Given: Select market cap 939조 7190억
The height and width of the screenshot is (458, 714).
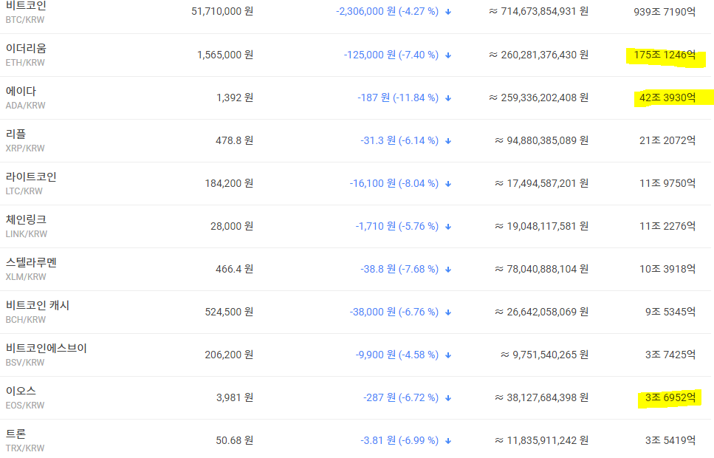Looking at the screenshot, I should click(x=665, y=12).
